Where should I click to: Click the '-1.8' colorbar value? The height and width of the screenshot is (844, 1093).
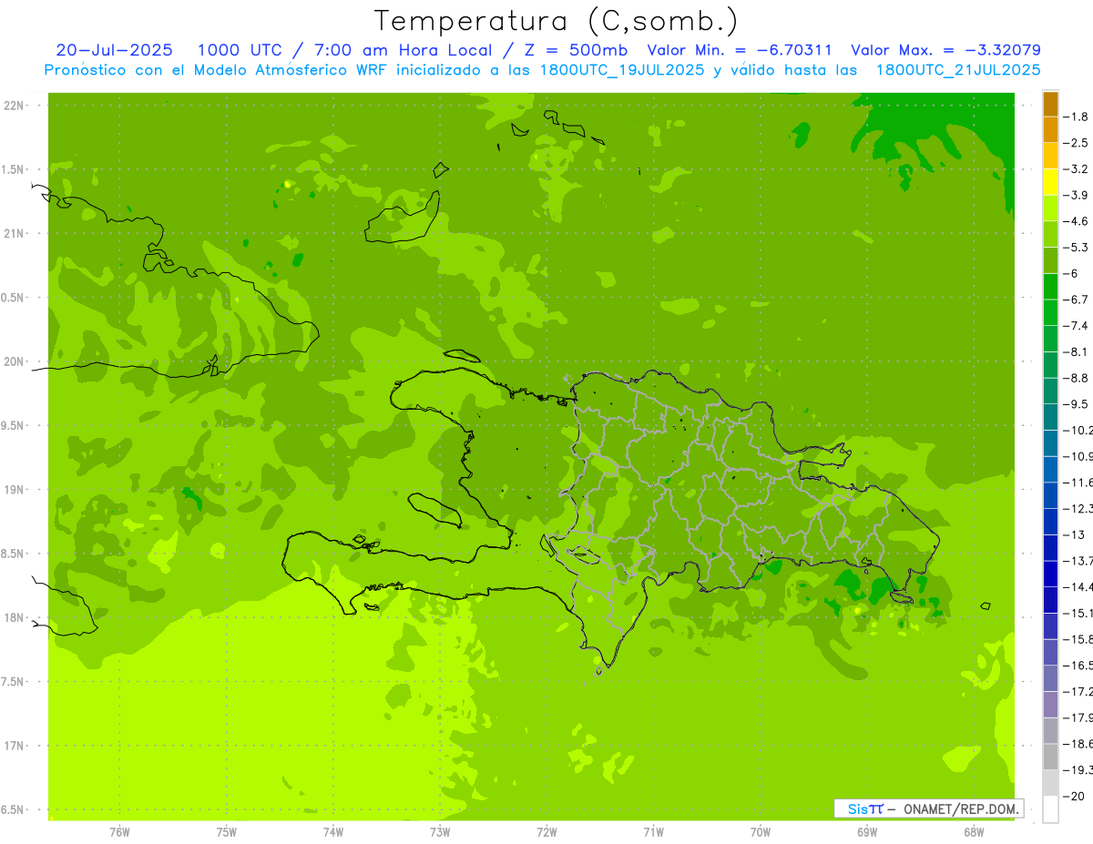(x=1078, y=117)
